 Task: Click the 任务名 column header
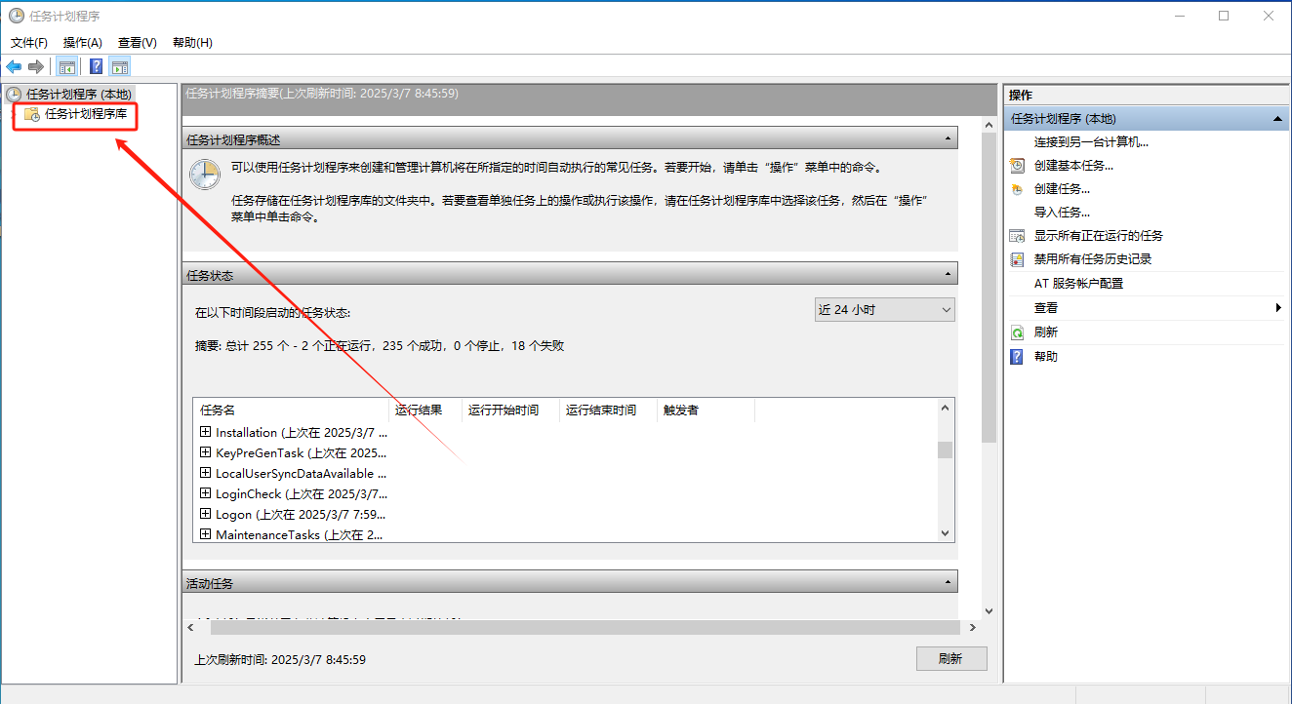click(x=291, y=411)
